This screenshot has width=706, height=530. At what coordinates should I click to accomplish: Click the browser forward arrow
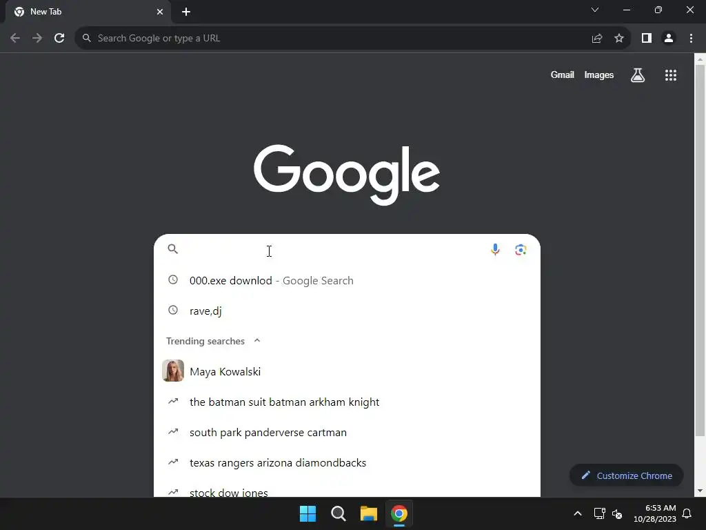37,39
